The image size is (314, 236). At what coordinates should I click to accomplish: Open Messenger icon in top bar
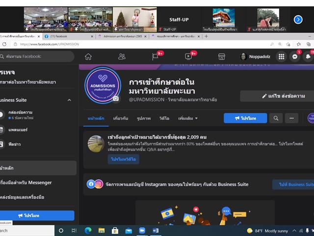(295, 57)
